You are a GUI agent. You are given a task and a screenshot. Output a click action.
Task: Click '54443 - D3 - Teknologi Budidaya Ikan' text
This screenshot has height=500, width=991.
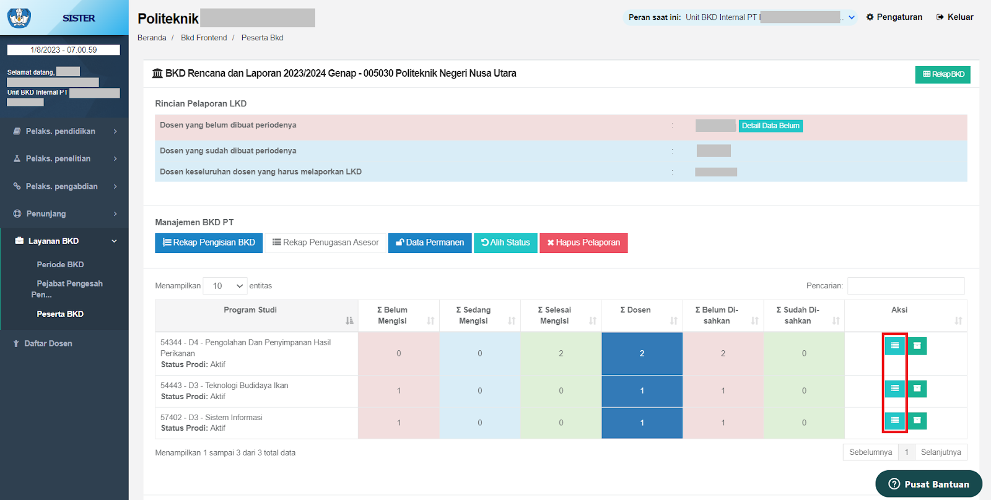[224, 386]
